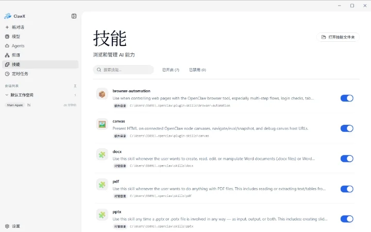This screenshot has height=232, width=371.
Task: Click the 托管目录 tag under pptx
Action: coord(120,226)
